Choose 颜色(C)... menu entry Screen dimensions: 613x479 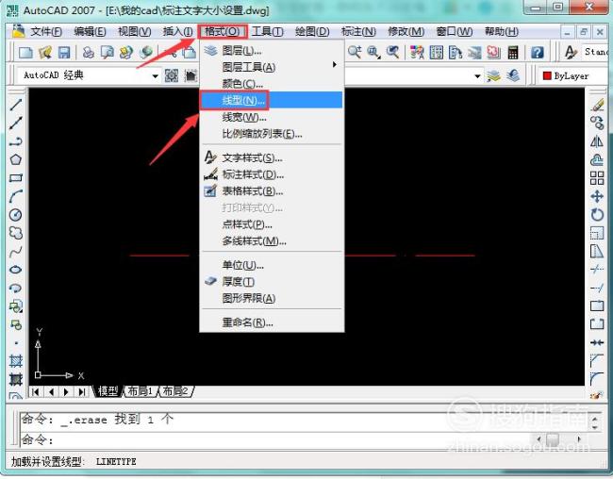[x=272, y=84]
